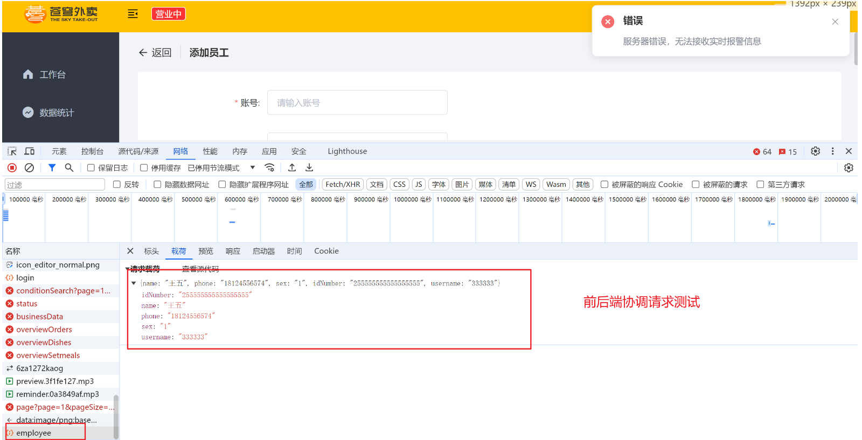Check the 反转 checkbox

point(116,184)
